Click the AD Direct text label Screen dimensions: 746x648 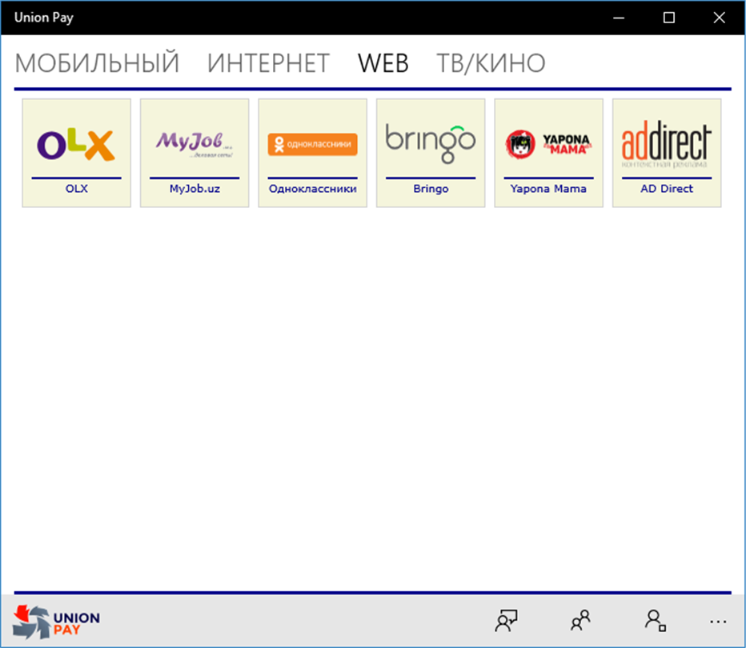point(667,189)
